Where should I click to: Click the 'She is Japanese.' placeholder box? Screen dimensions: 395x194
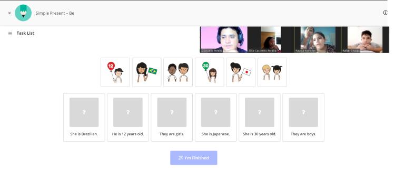click(x=215, y=112)
